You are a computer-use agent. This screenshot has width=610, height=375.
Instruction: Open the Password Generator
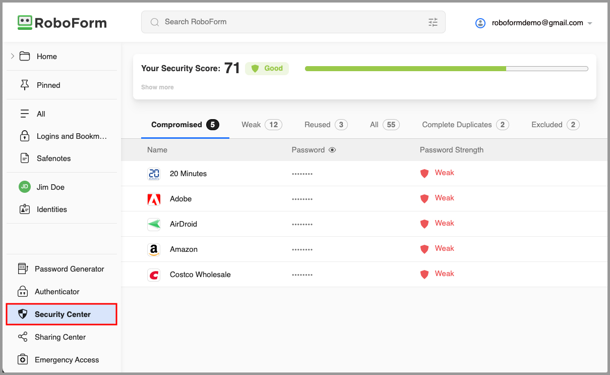click(69, 269)
